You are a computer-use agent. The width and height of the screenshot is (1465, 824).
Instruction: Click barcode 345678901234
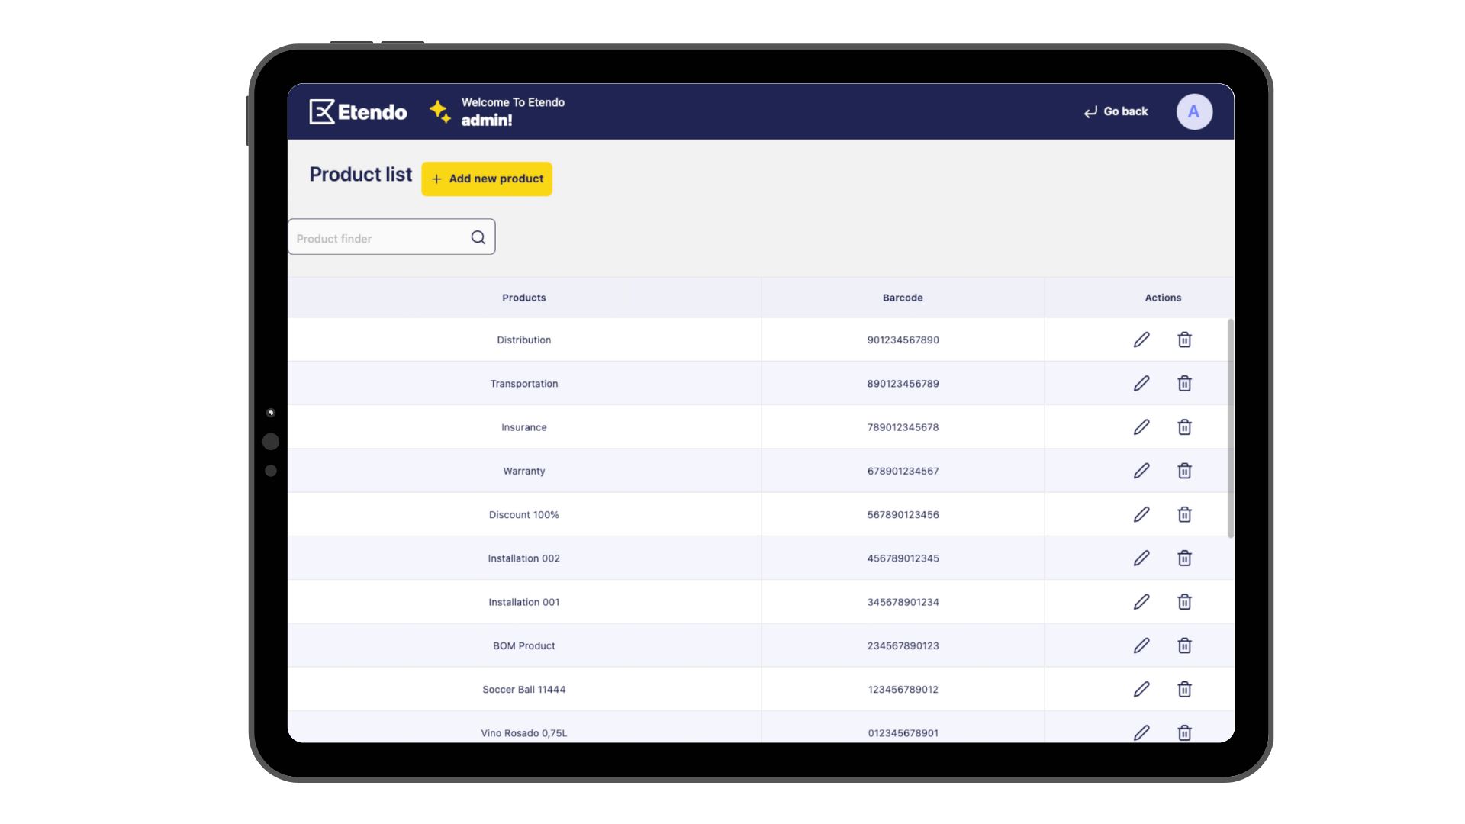tap(903, 602)
